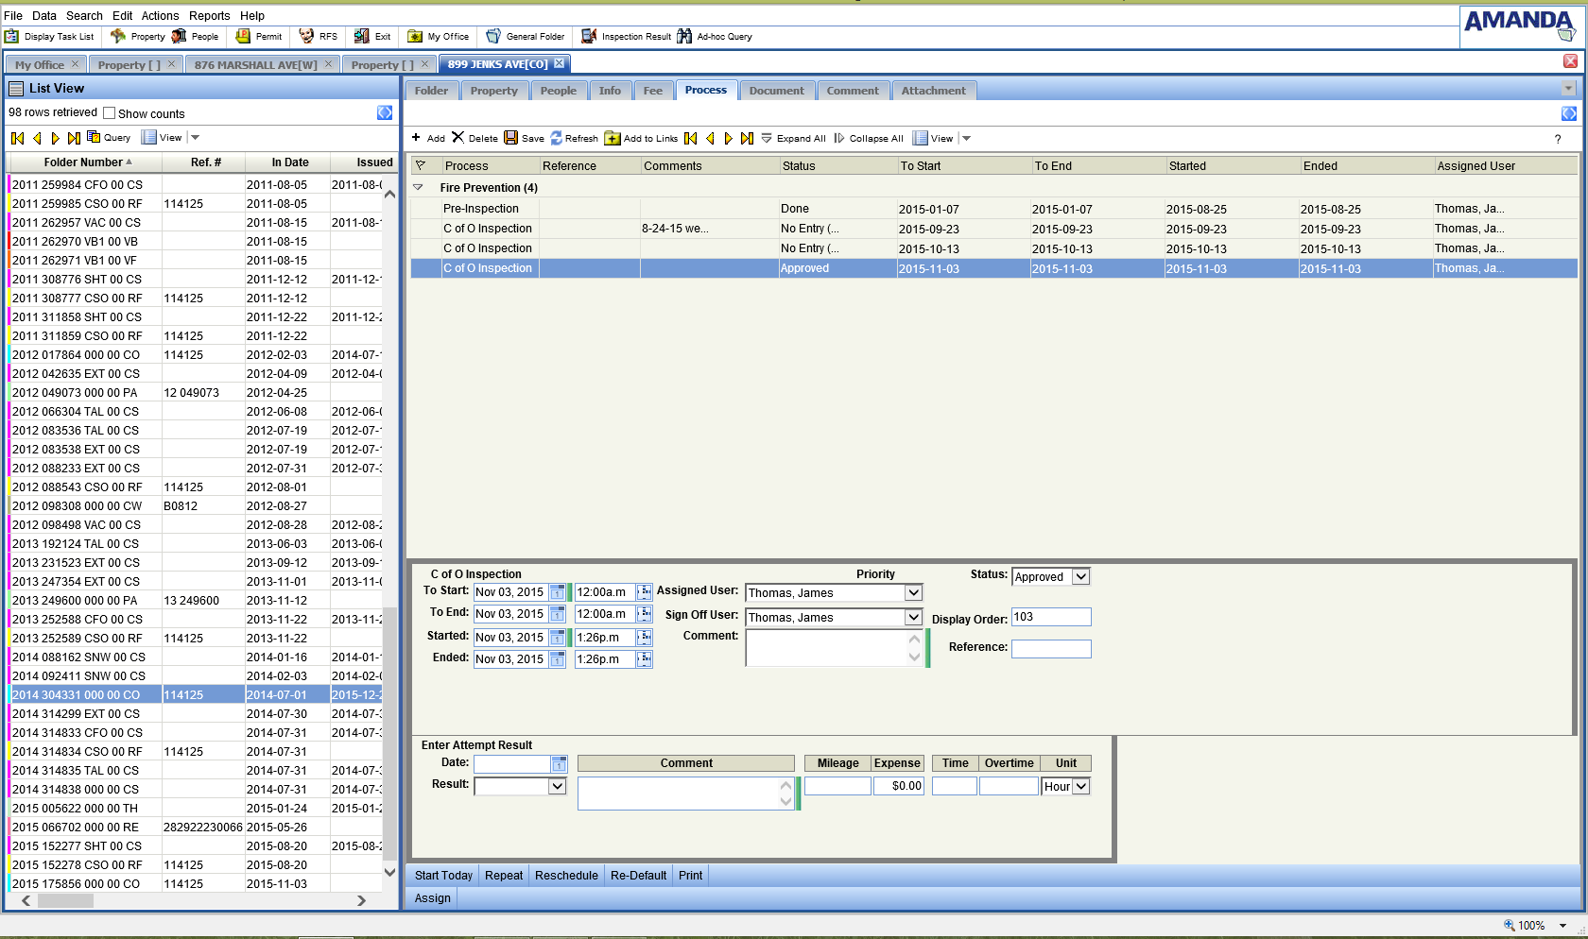Open the Inspection Result toolbar icon
1588x939 pixels.
click(589, 37)
